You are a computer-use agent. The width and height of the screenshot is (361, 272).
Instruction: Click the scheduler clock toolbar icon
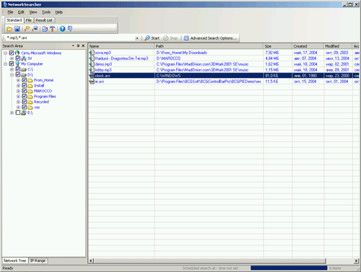click(45, 29)
